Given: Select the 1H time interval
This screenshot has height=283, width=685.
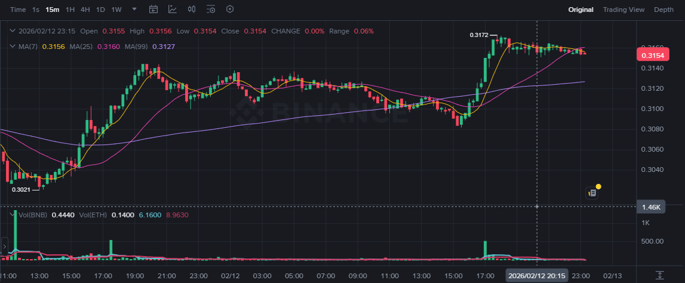Looking at the screenshot, I should (70, 10).
